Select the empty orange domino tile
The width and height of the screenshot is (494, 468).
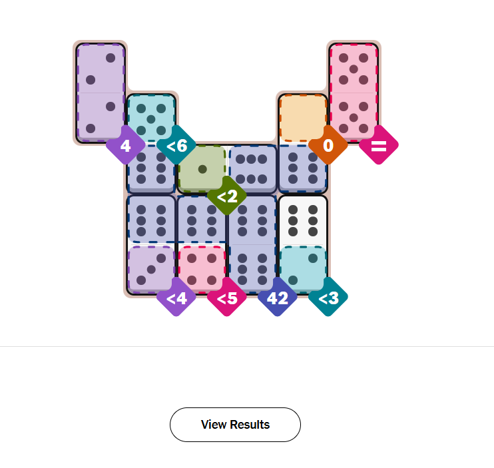[x=303, y=118]
